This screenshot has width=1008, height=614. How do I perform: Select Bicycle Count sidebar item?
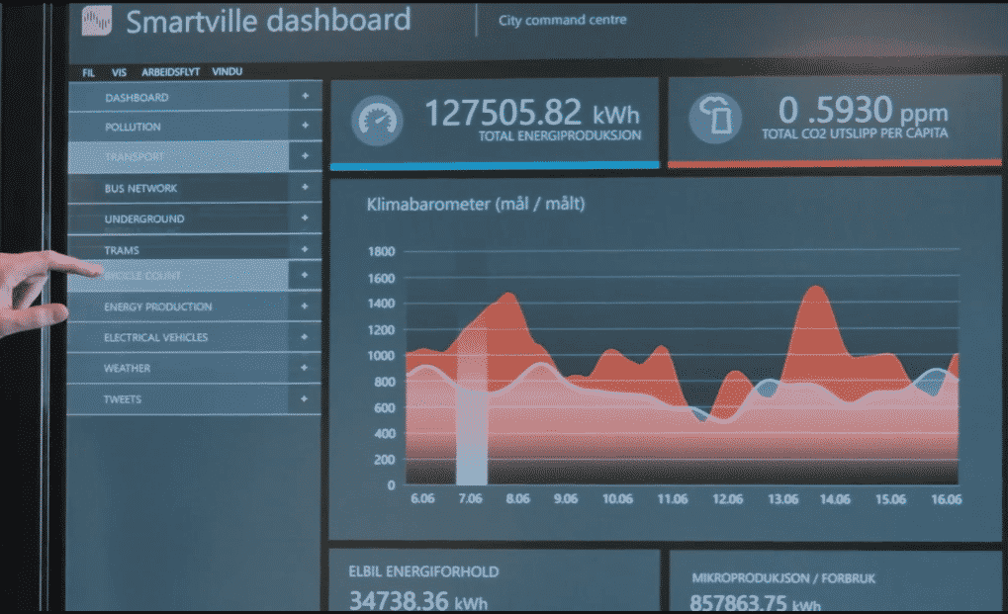click(143, 276)
